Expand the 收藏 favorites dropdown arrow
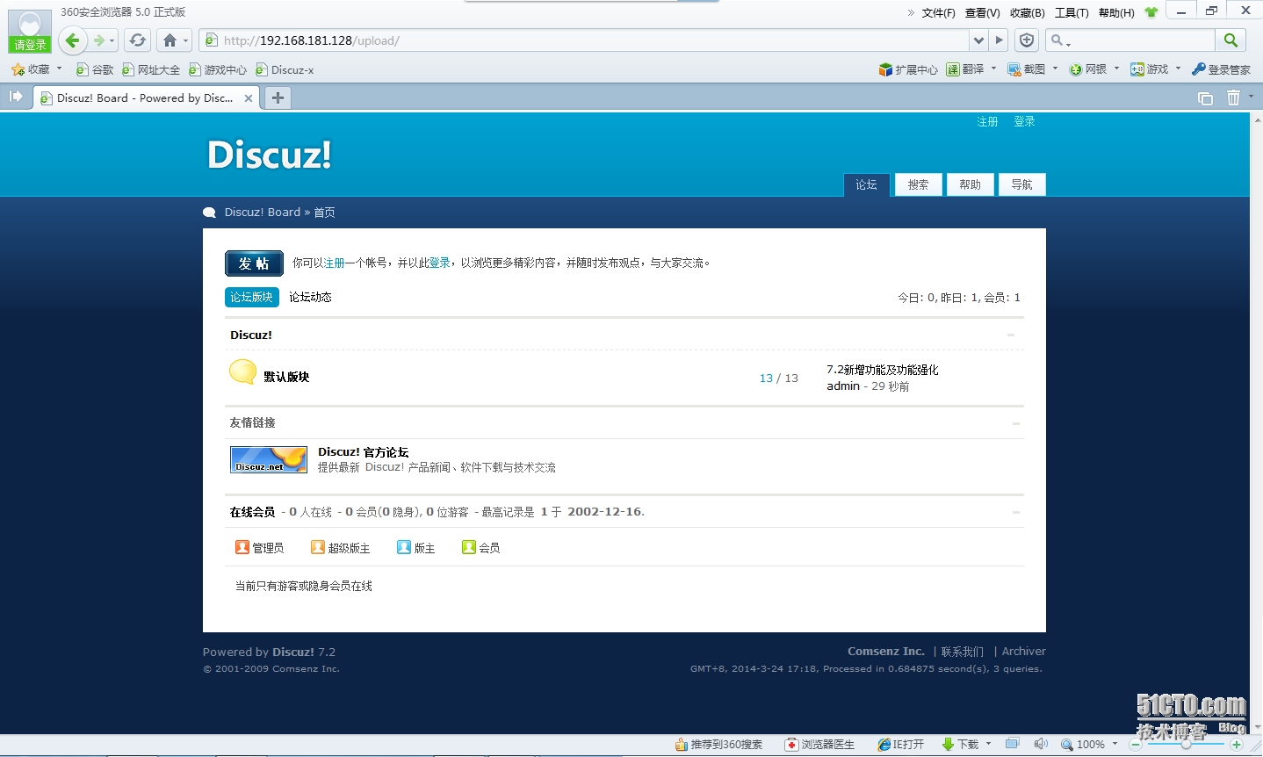The width and height of the screenshot is (1263, 757). tap(60, 68)
